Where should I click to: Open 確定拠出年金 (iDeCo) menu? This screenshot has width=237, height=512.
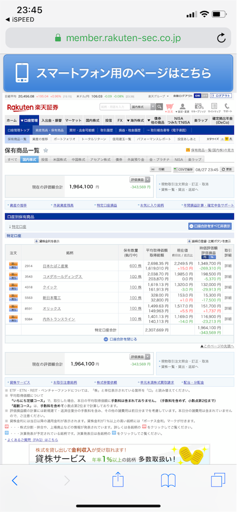[222, 120]
